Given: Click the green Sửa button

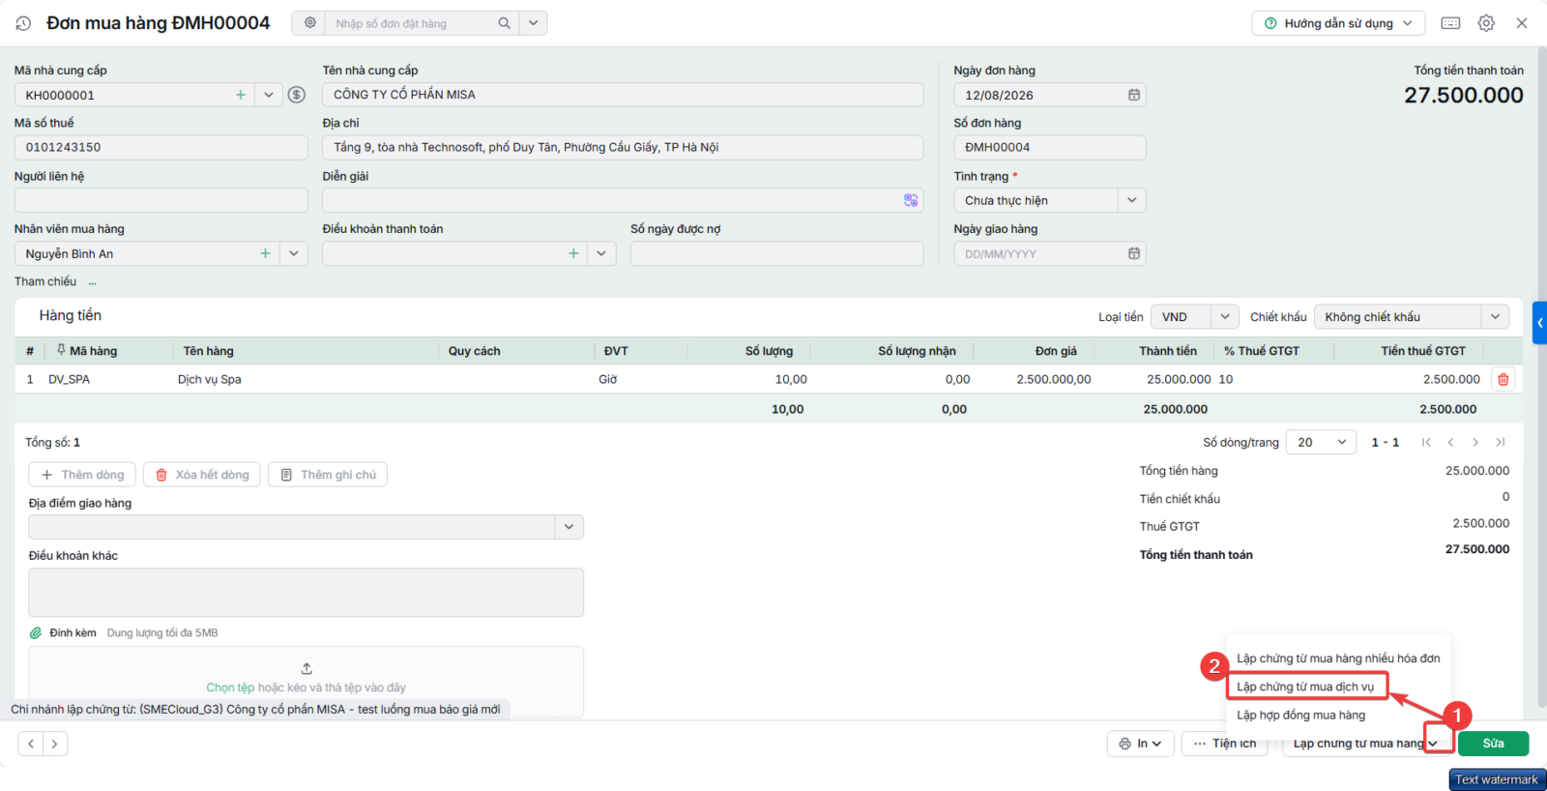Looking at the screenshot, I should pyautogui.click(x=1494, y=744).
